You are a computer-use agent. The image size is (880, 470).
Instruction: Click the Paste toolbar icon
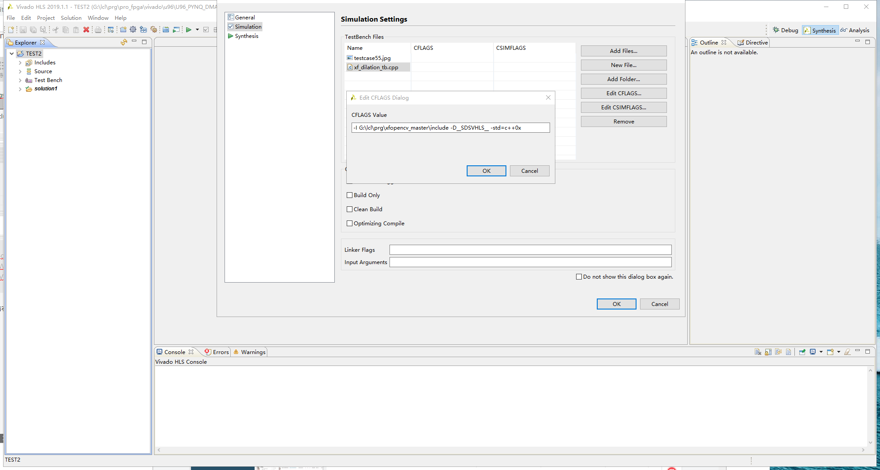point(76,30)
